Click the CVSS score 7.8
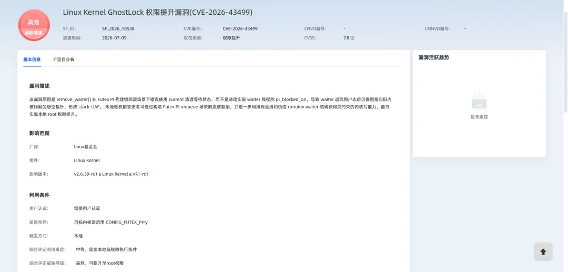568x272 pixels. (346, 38)
